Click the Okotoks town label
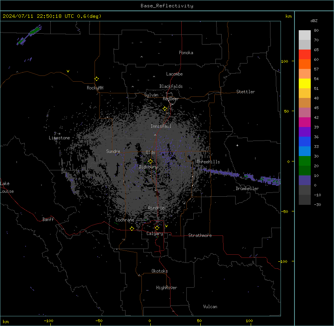Viewport: 334px width, 326px height. (160, 271)
